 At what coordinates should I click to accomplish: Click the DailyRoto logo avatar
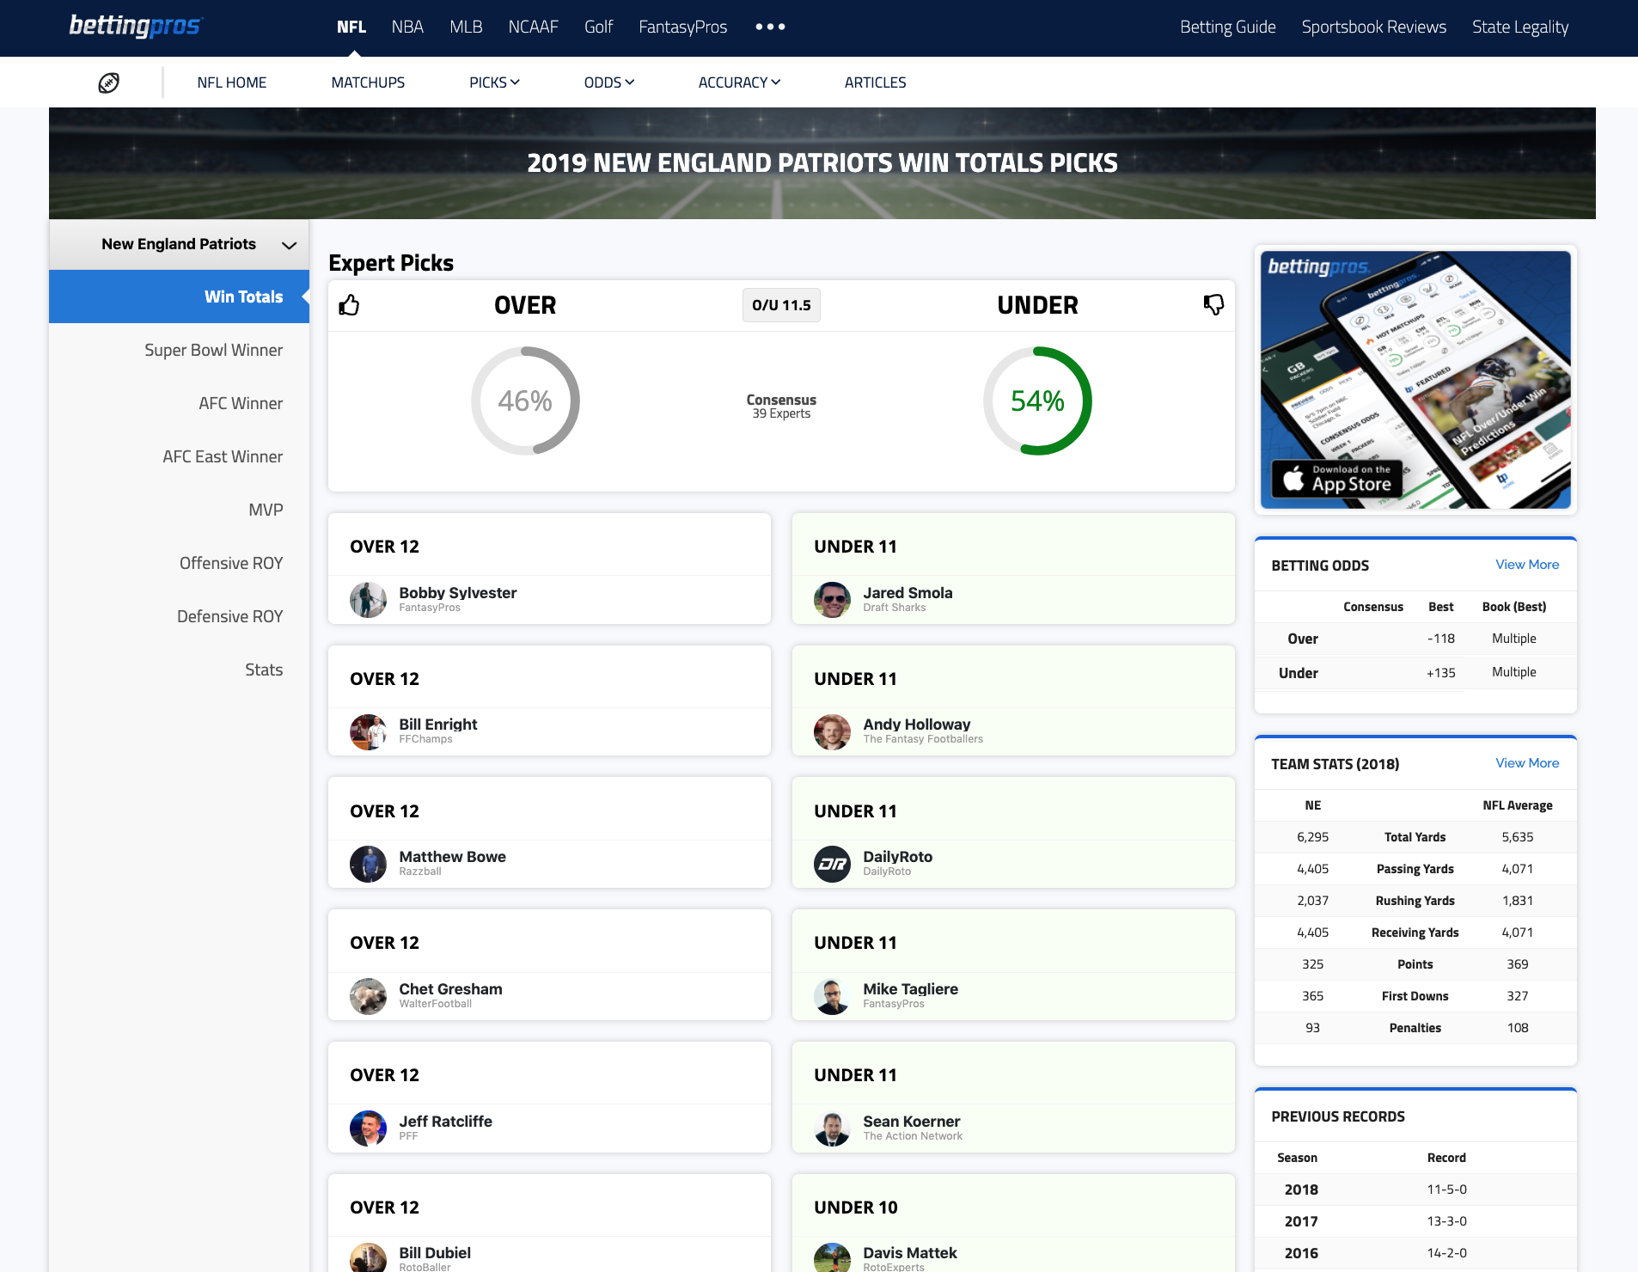point(832,865)
